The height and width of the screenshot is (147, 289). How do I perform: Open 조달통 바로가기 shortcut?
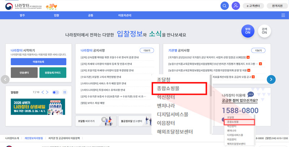[96, 121]
